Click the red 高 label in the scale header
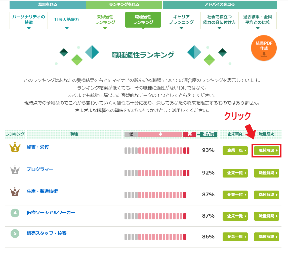 [x=190, y=134]
